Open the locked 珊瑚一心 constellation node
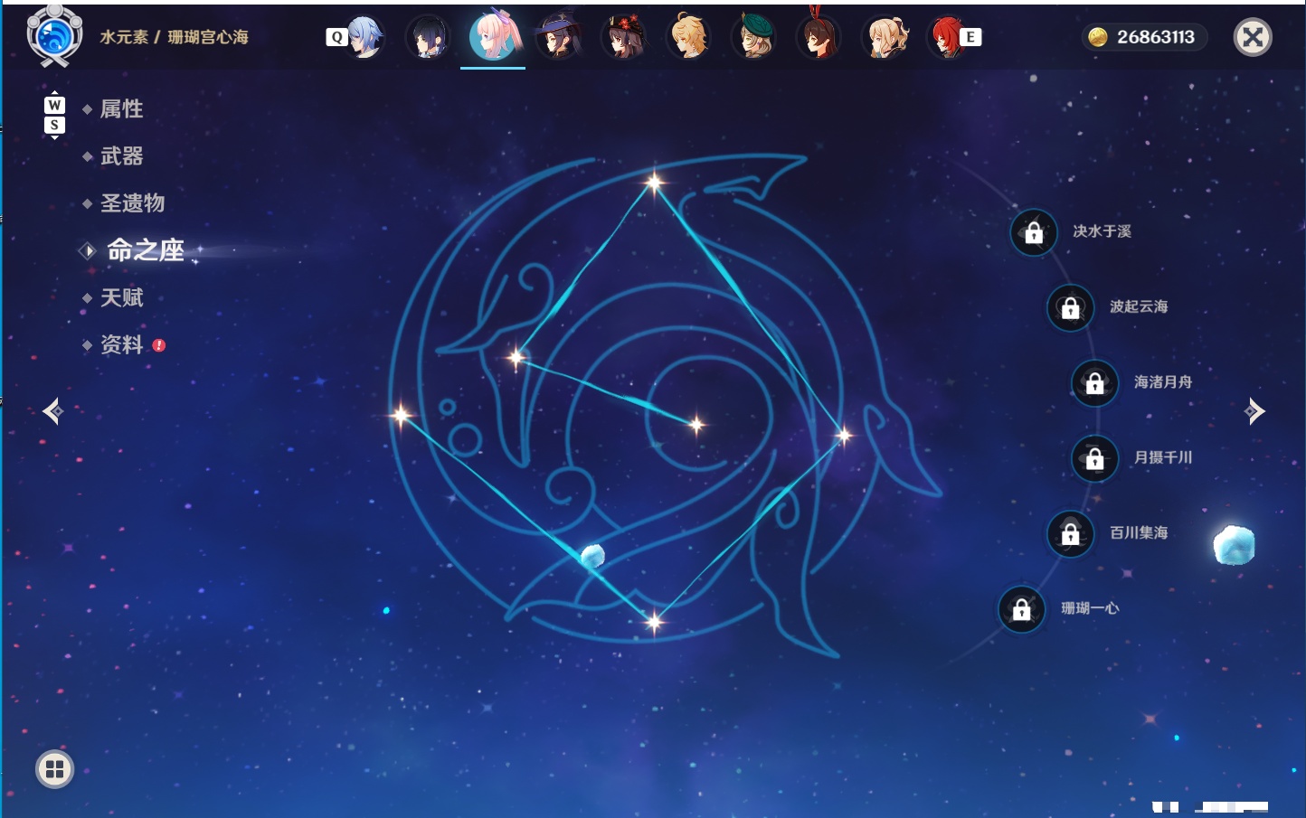Viewport: 1306px width, 818px height. tap(1022, 610)
